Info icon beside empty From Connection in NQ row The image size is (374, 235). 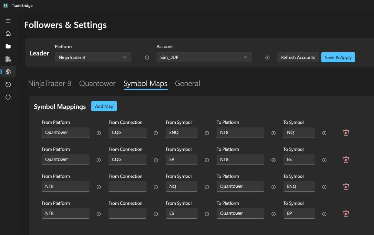[x=156, y=187]
